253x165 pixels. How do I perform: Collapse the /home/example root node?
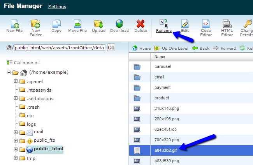(9, 72)
